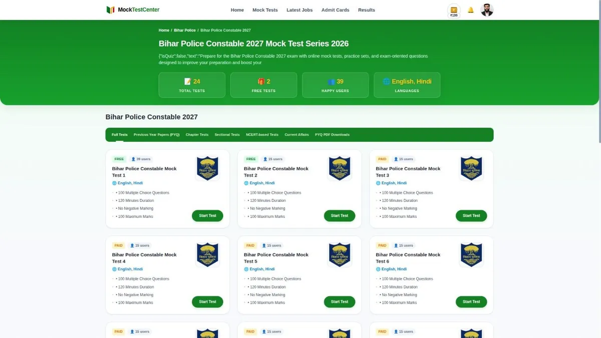Switch to Previous Year Papers (PYQ) tab
601x338 pixels.
156,135
